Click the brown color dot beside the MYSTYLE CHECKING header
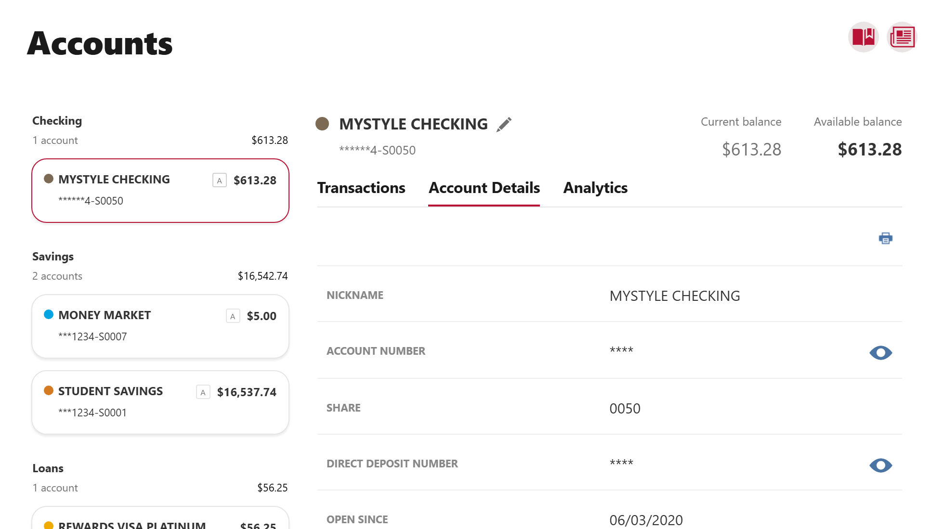This screenshot has height=529, width=944. click(x=322, y=124)
